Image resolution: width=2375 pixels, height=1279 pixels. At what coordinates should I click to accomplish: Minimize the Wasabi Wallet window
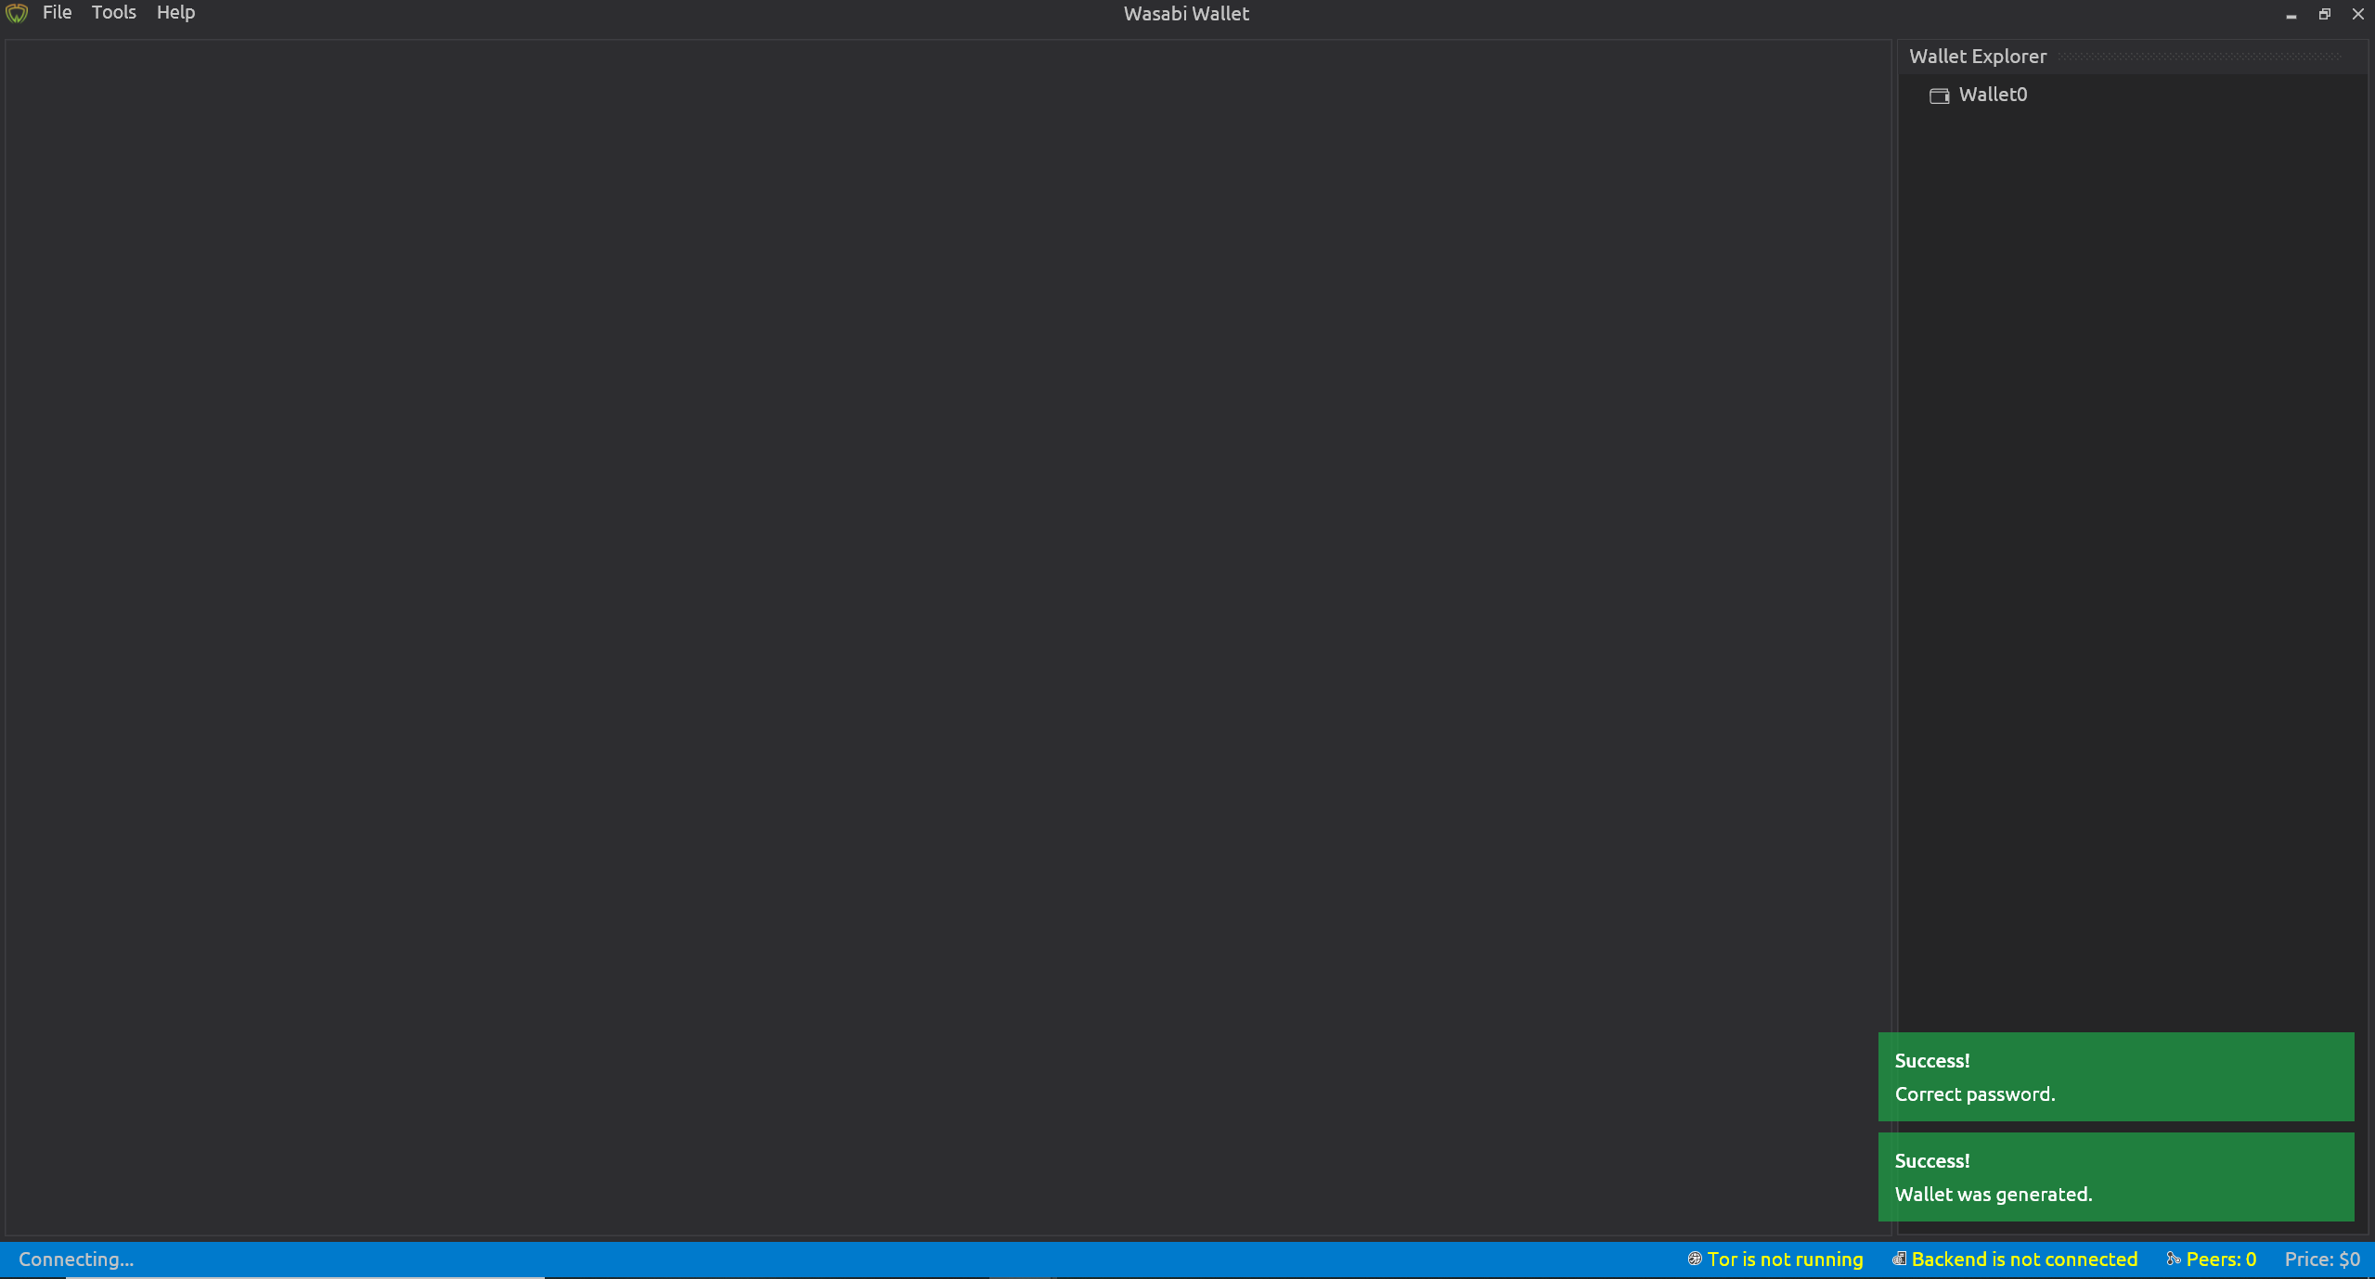tap(2291, 15)
